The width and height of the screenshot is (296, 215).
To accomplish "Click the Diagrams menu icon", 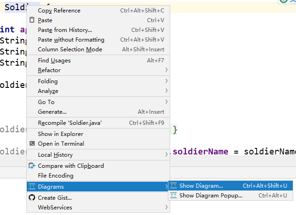I will point(32,187).
